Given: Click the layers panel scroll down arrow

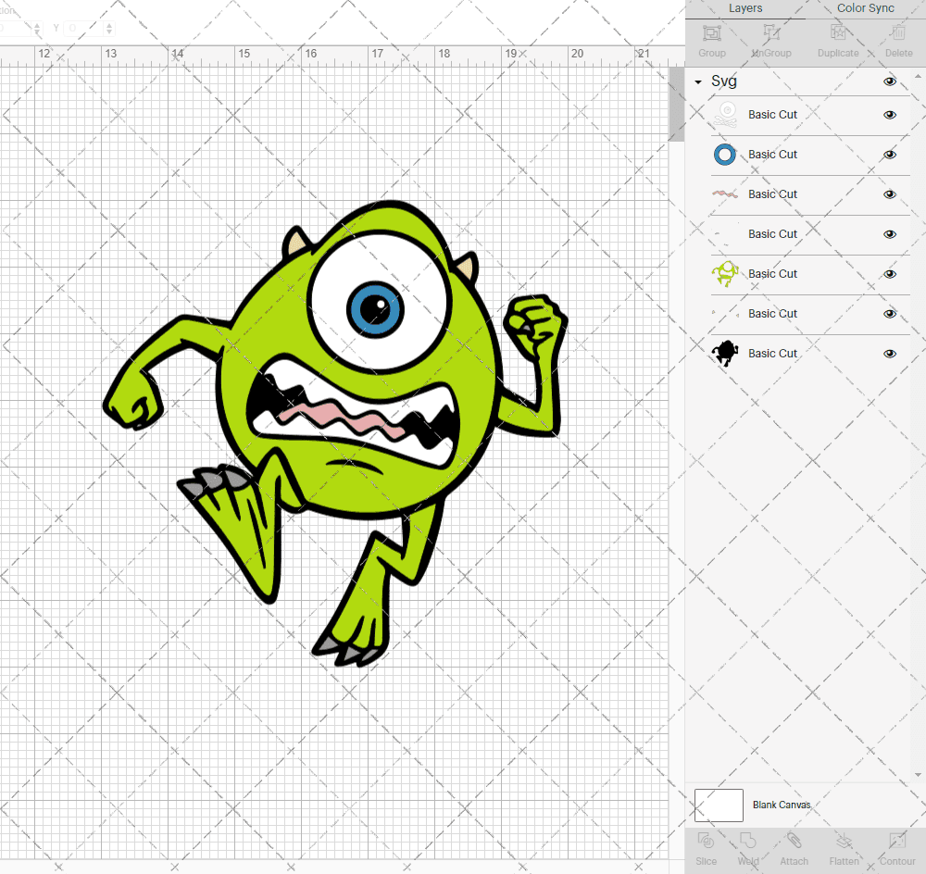Looking at the screenshot, I should click(917, 775).
